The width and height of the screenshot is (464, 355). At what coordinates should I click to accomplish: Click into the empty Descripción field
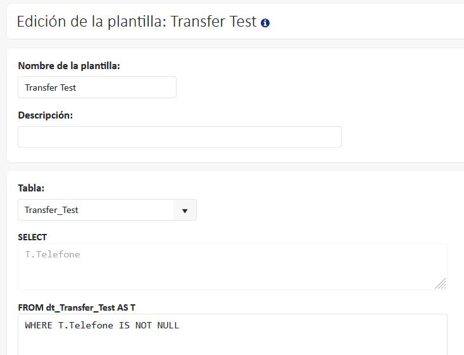[x=179, y=137]
